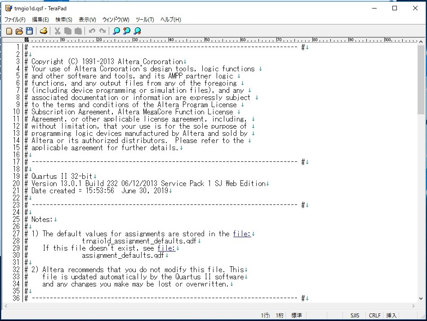Print the file using the printer icon
The height and width of the screenshot is (321, 427).
click(x=44, y=31)
